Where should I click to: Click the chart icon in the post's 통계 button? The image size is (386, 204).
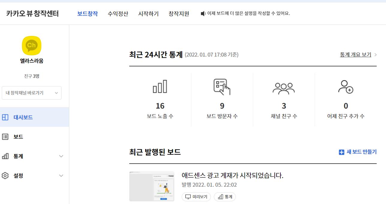point(220,197)
